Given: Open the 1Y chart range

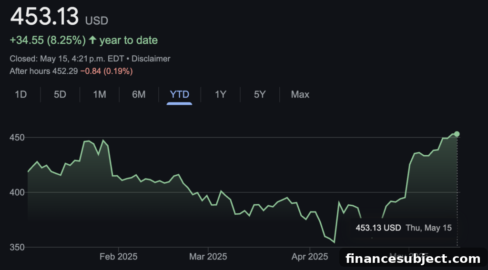Looking at the screenshot, I should pyautogui.click(x=220, y=95).
